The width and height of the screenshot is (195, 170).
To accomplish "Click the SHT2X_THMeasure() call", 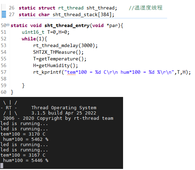I will point(58,52).
